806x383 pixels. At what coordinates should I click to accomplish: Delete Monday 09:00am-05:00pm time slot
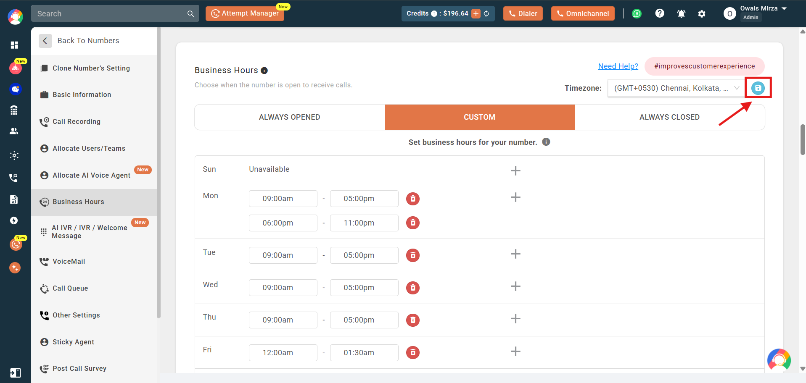pyautogui.click(x=413, y=199)
